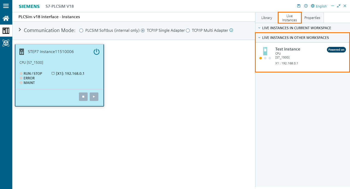Open the help question mark icon
This screenshot has width=350, height=189.
click(306, 6)
